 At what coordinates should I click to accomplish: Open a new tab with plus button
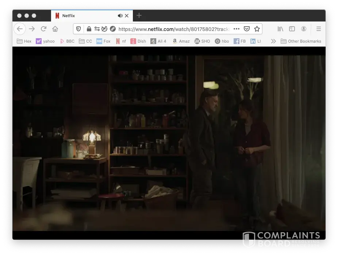139,15
